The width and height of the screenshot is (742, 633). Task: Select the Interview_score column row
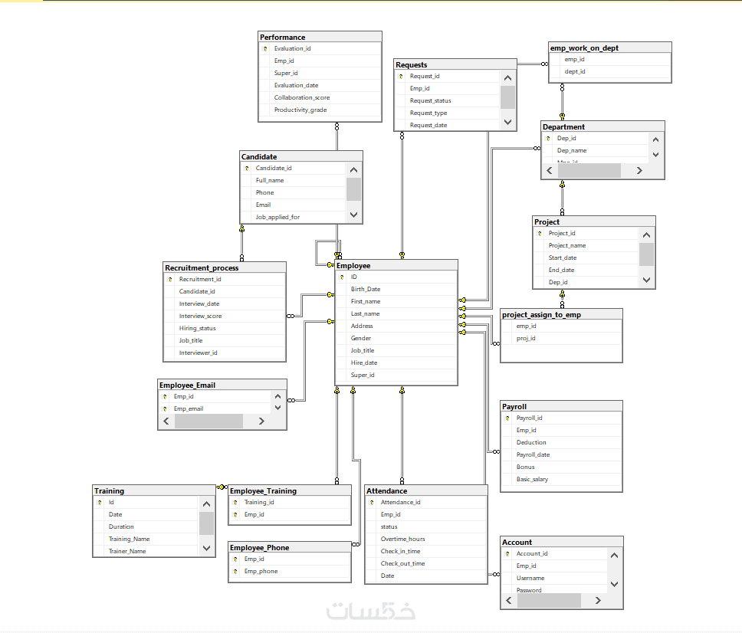[x=225, y=316]
